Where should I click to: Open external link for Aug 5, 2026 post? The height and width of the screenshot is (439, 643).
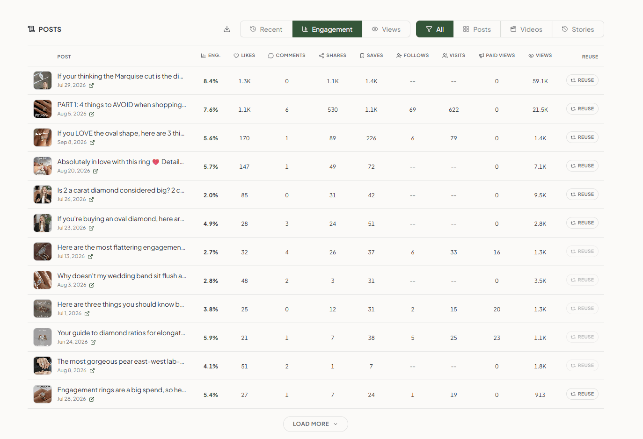pyautogui.click(x=92, y=114)
